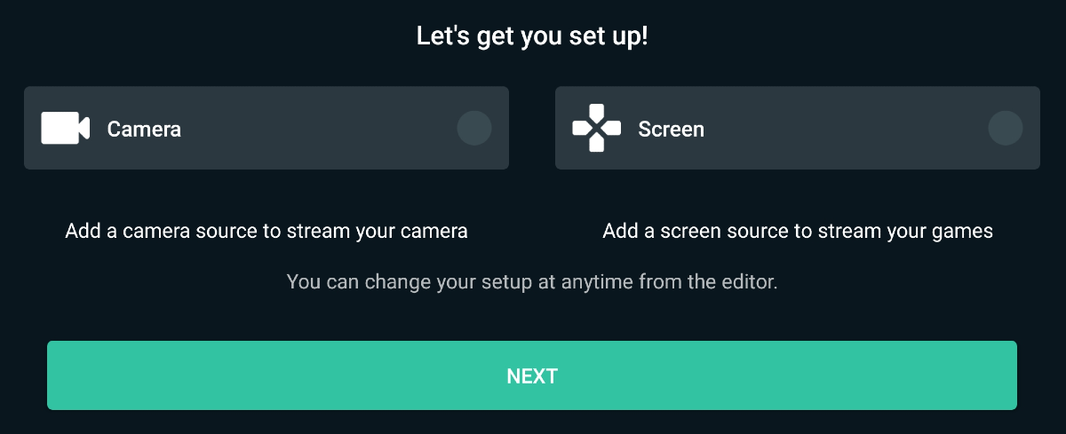Click the NEXT button
1066x434 pixels.
(x=532, y=375)
